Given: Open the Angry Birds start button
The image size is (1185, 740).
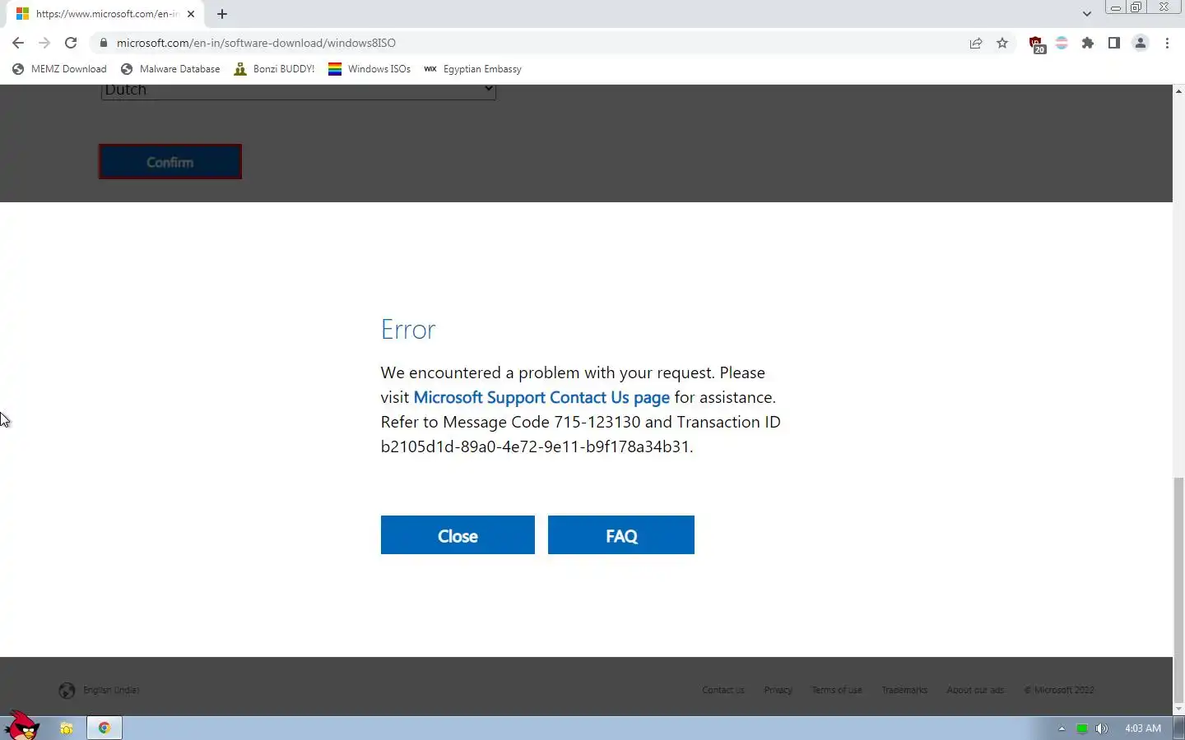Looking at the screenshot, I should click(22, 726).
